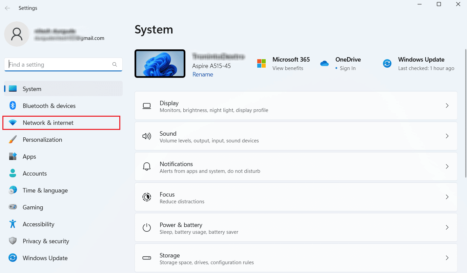Click the desktop wallpaper thumbnail
Screen dimensions: 467x273
[160, 64]
